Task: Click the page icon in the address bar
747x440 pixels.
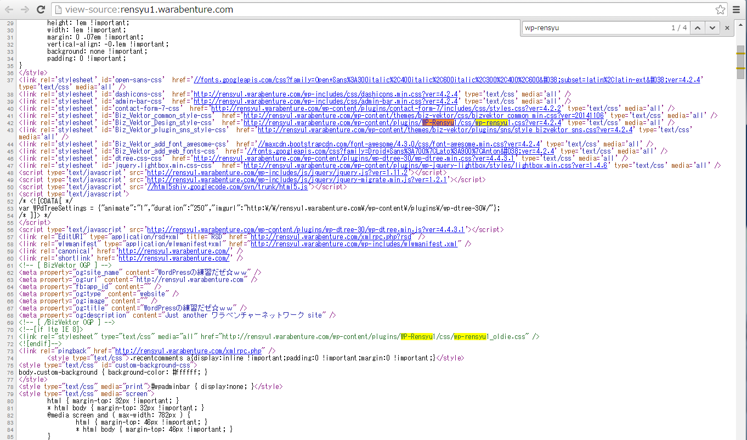Action: [58, 9]
